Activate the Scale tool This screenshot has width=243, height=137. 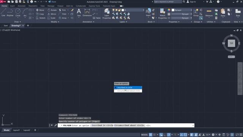pyautogui.click(x=52, y=18)
